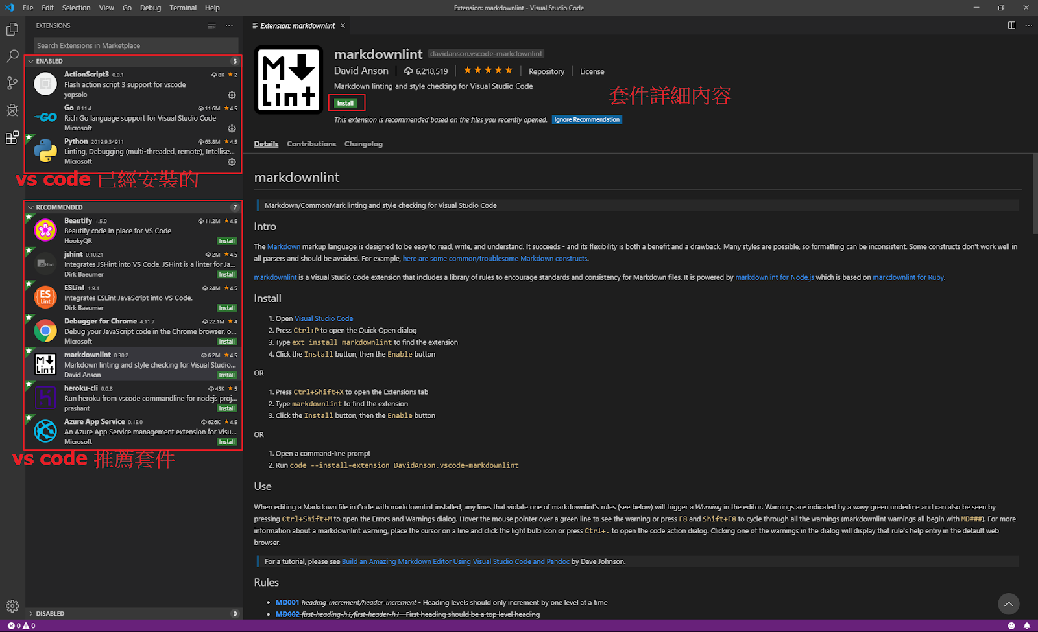
Task: Open the Explorer view in the activity bar
Action: [x=12, y=29]
